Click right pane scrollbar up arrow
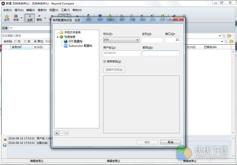The height and width of the screenshot is (165, 237). click(233, 52)
